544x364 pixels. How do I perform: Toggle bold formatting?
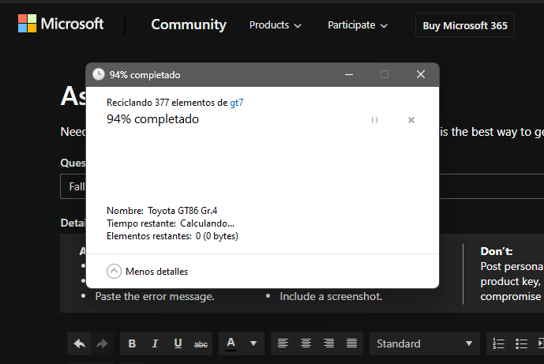pyautogui.click(x=132, y=343)
